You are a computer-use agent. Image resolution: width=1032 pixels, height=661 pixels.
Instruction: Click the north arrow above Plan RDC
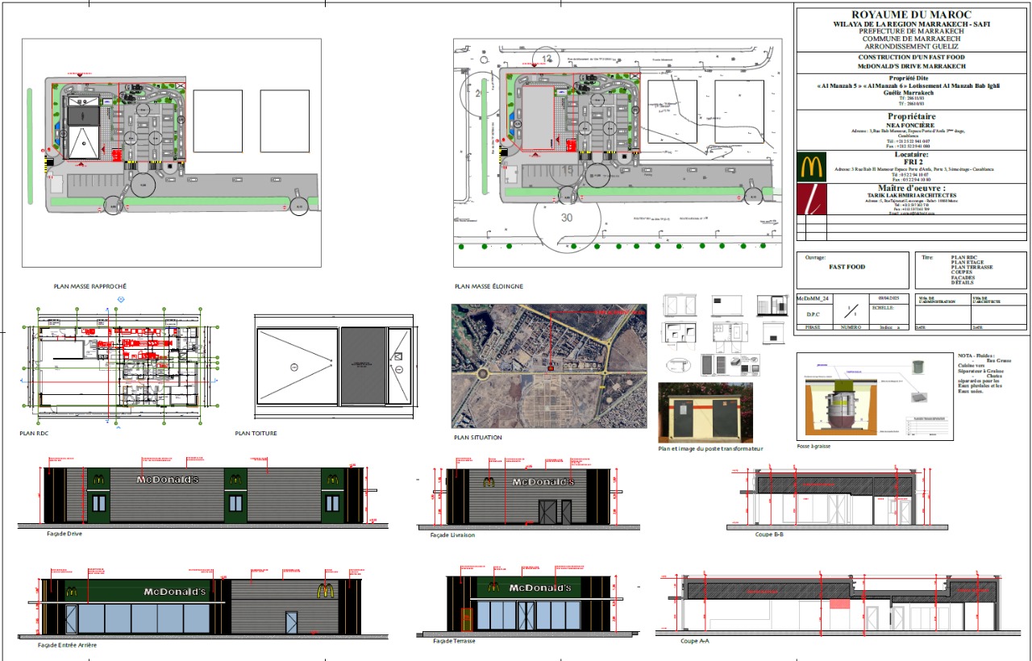(x=121, y=299)
